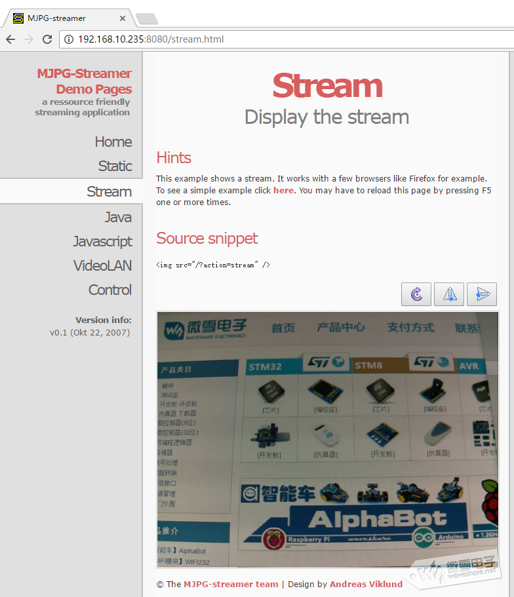Open the Andreas Viklund link
The width and height of the screenshot is (514, 597).
tap(366, 584)
